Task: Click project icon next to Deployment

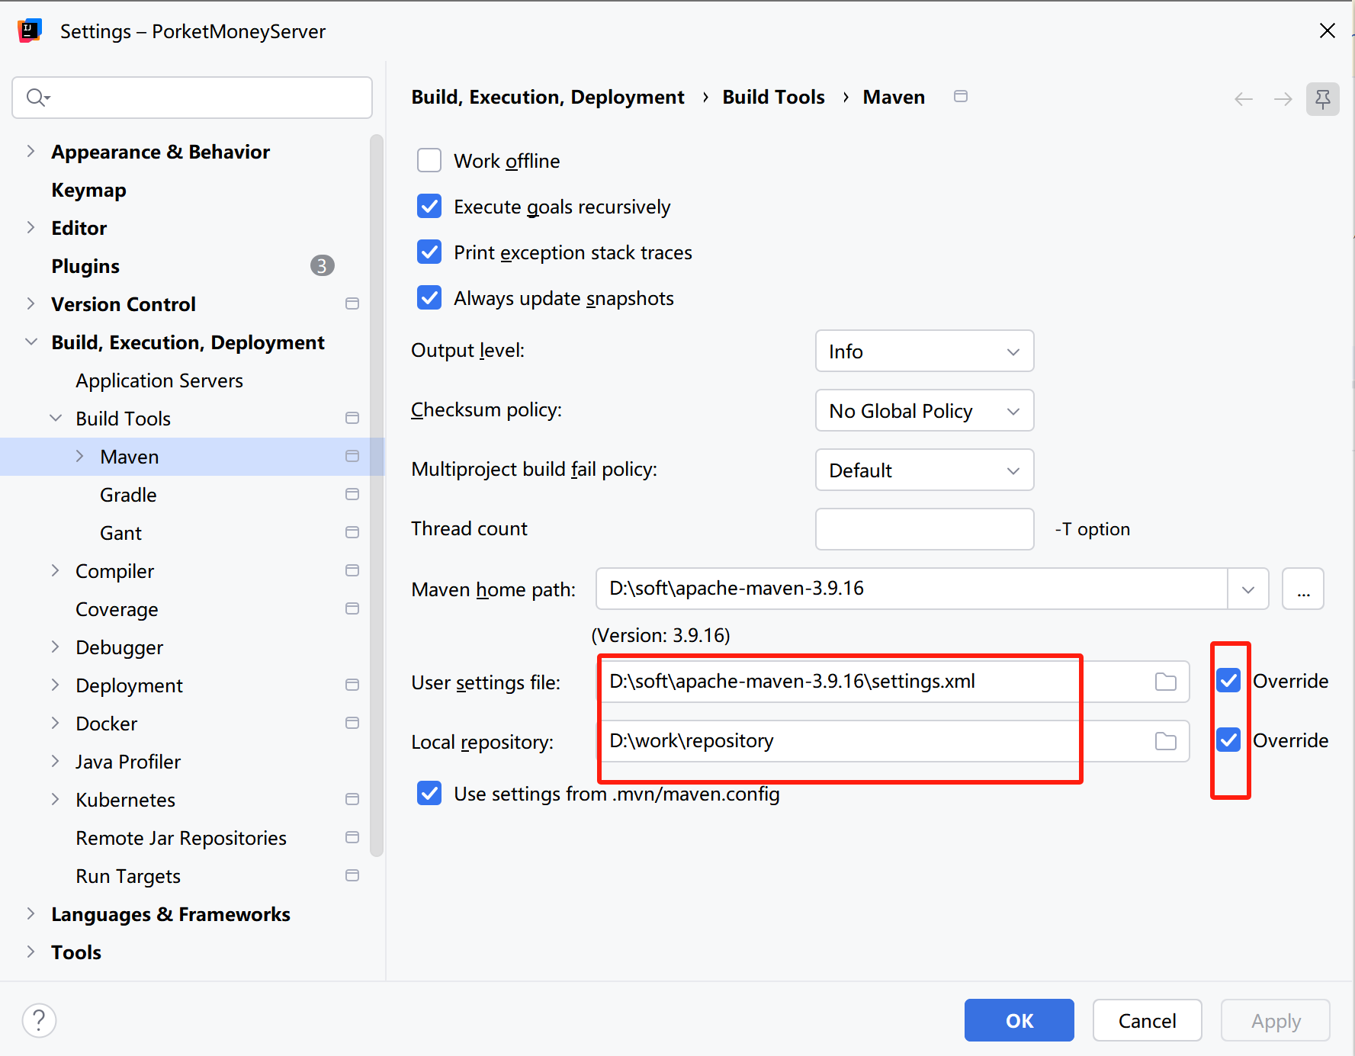Action: 352,685
